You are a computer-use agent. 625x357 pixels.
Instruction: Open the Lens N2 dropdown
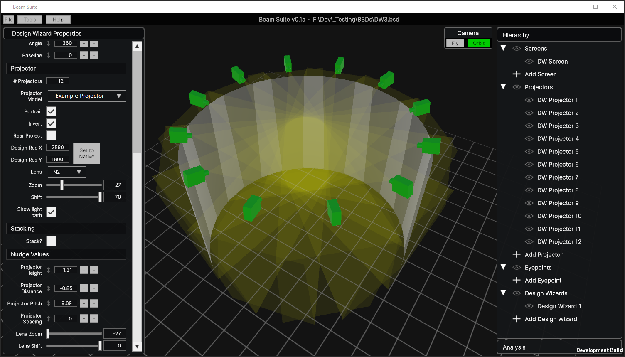(x=67, y=172)
